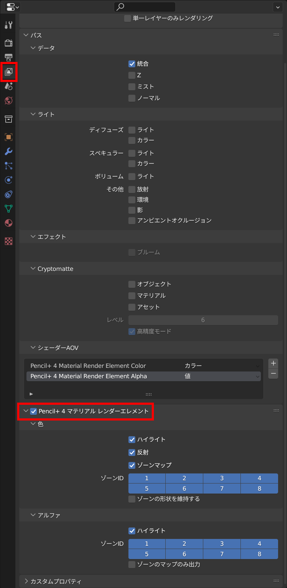
Task: Open カラー type dropdown for Element Color AOV
Action: (222, 366)
